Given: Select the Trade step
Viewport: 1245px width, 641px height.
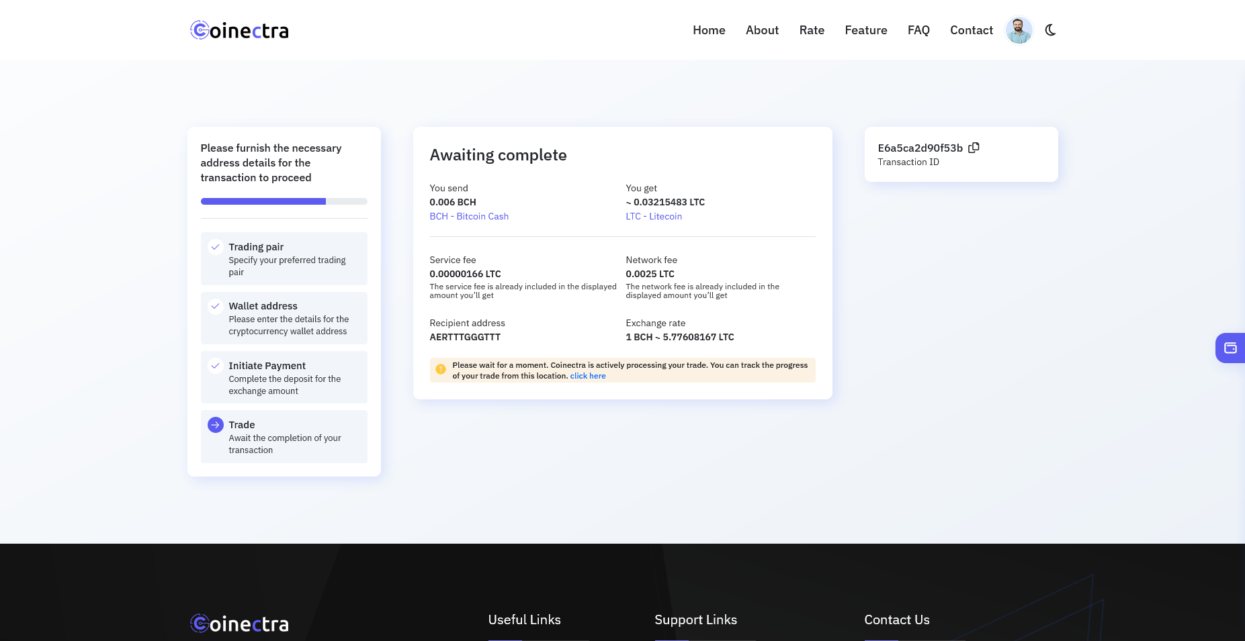Looking at the screenshot, I should (x=284, y=437).
